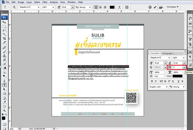
Task: Select the Eraser tool
Action: pos(4,64)
